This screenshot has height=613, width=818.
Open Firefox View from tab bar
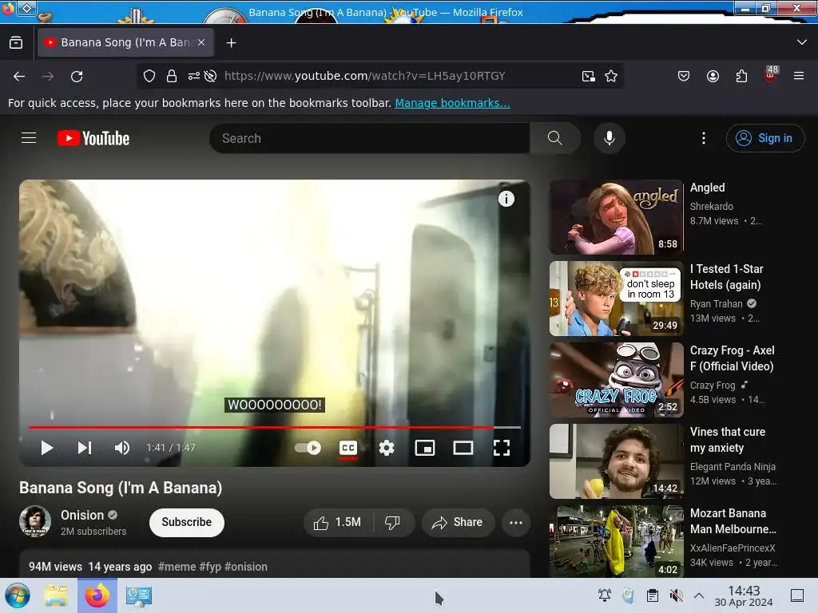pyautogui.click(x=16, y=43)
